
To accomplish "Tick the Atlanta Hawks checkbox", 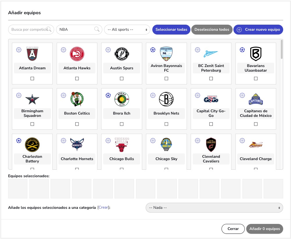I will 77,79.
